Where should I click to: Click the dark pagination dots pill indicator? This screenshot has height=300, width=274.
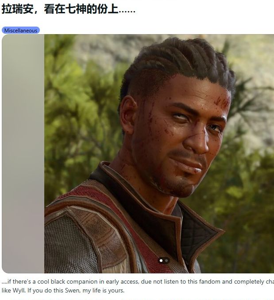point(164,261)
